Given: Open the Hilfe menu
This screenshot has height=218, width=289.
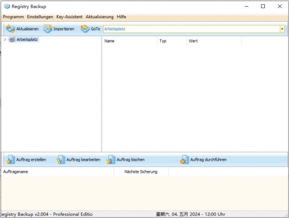Looking at the screenshot, I should point(121,17).
